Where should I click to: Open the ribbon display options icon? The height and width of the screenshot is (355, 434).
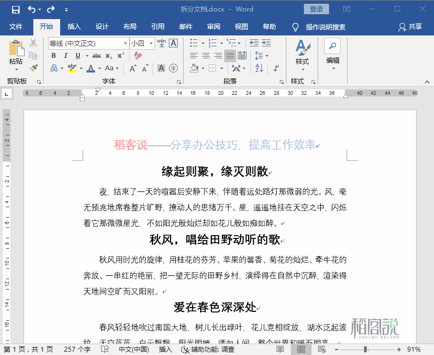point(347,9)
